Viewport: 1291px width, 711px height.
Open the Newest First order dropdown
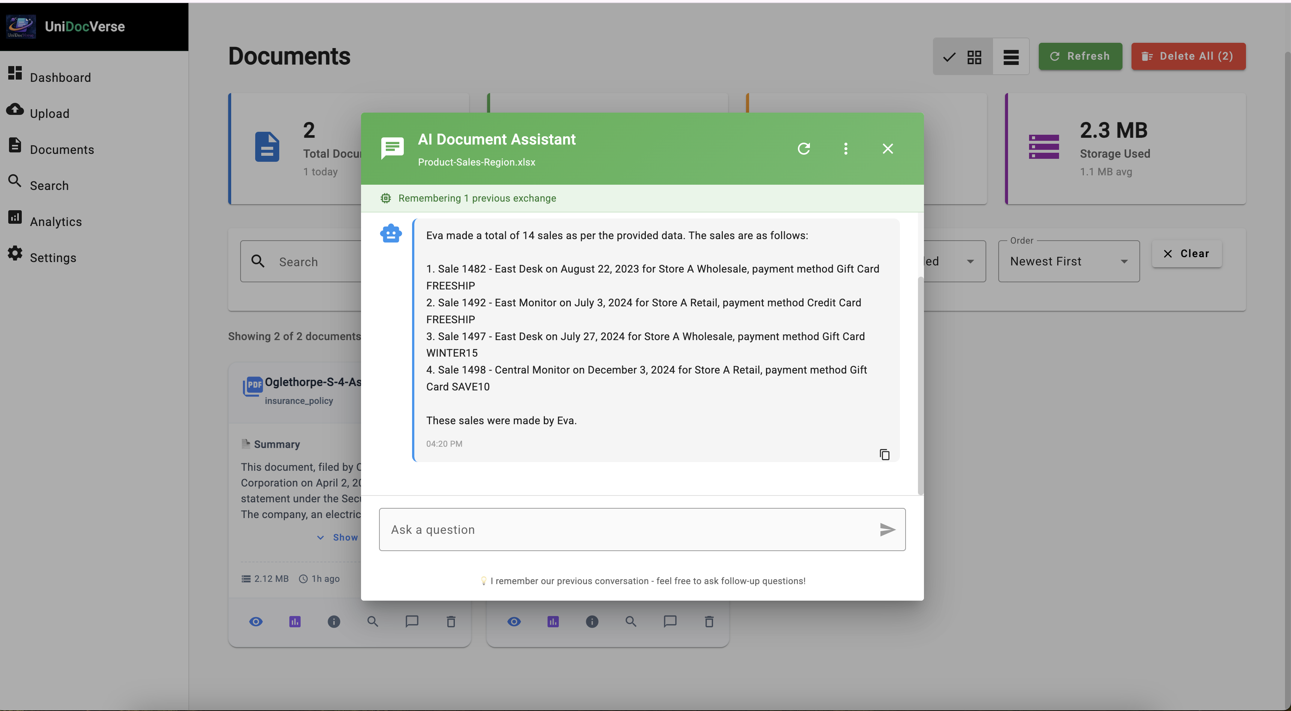pyautogui.click(x=1068, y=261)
